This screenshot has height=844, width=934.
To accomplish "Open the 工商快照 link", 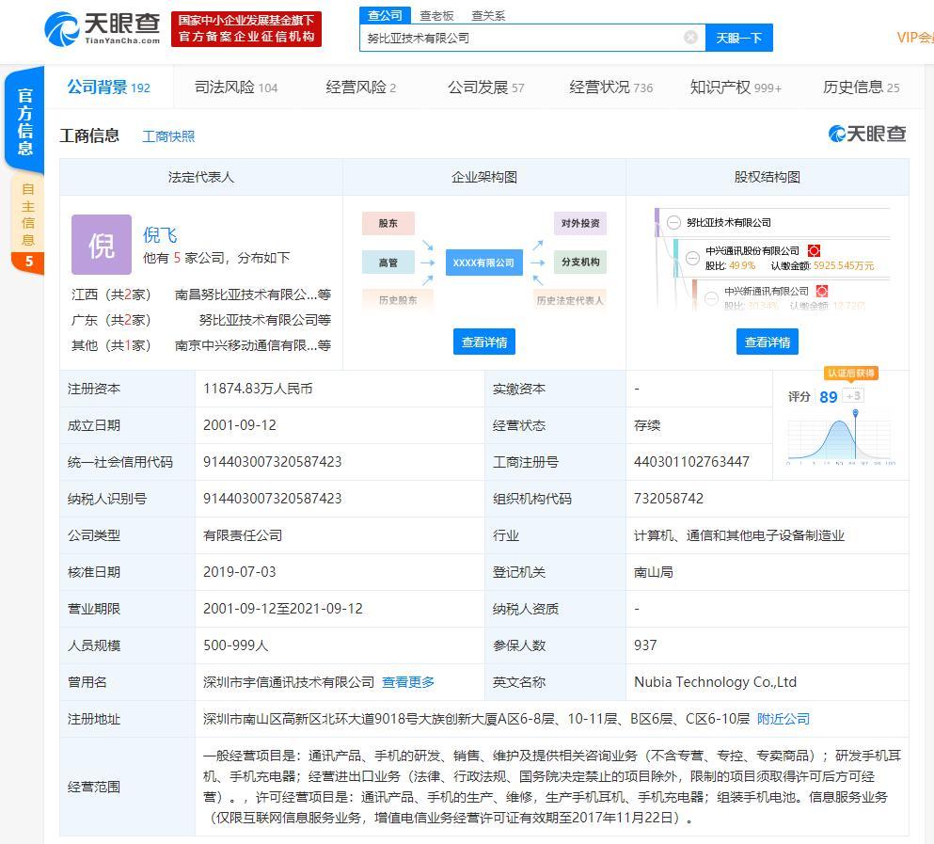I will point(168,136).
